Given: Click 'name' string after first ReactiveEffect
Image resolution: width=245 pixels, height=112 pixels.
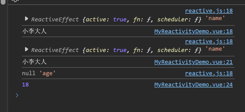Looking at the screenshot, I should 215,19.
